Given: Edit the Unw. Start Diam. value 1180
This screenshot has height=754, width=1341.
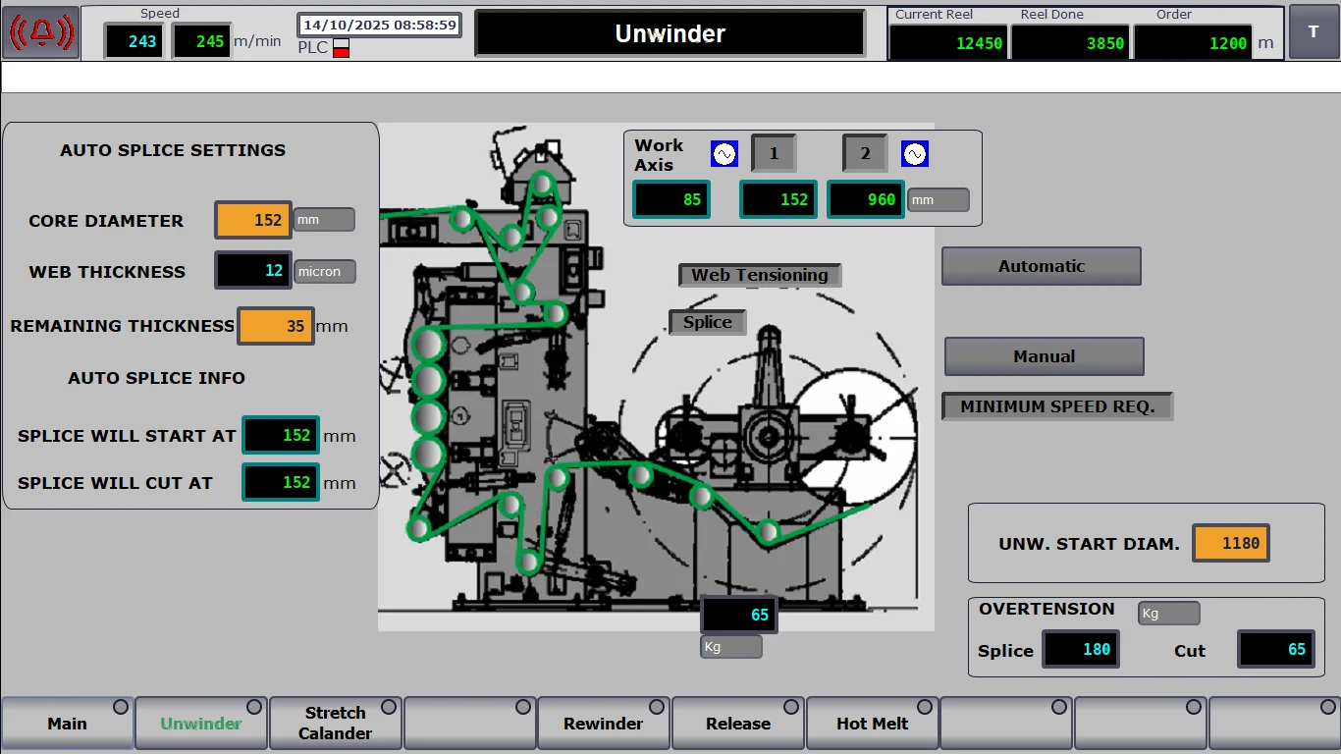Looking at the screenshot, I should pos(1231,543).
